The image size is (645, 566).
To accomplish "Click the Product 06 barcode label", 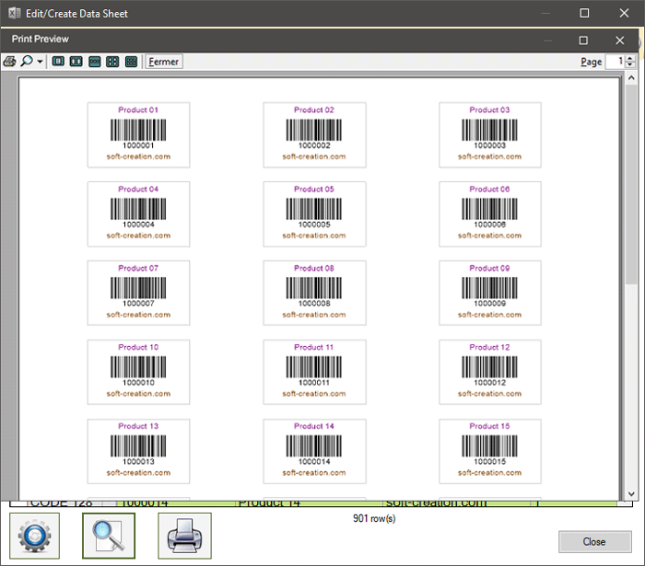I will (490, 214).
